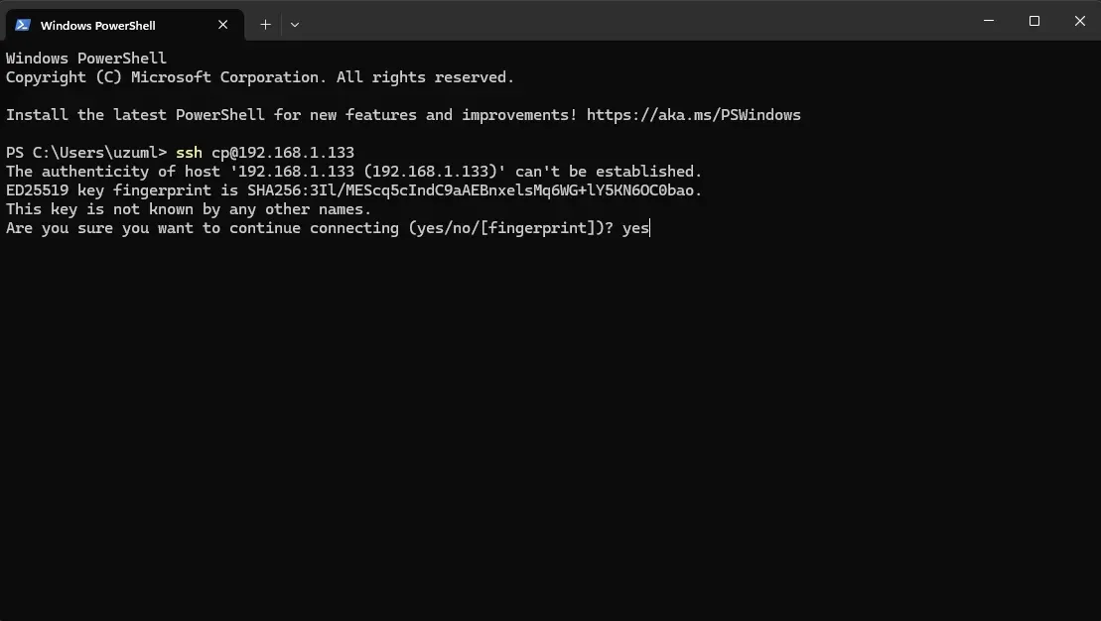Click the Copyright Microsoft Corporation line
This screenshot has width=1101, height=621.
tap(260, 77)
